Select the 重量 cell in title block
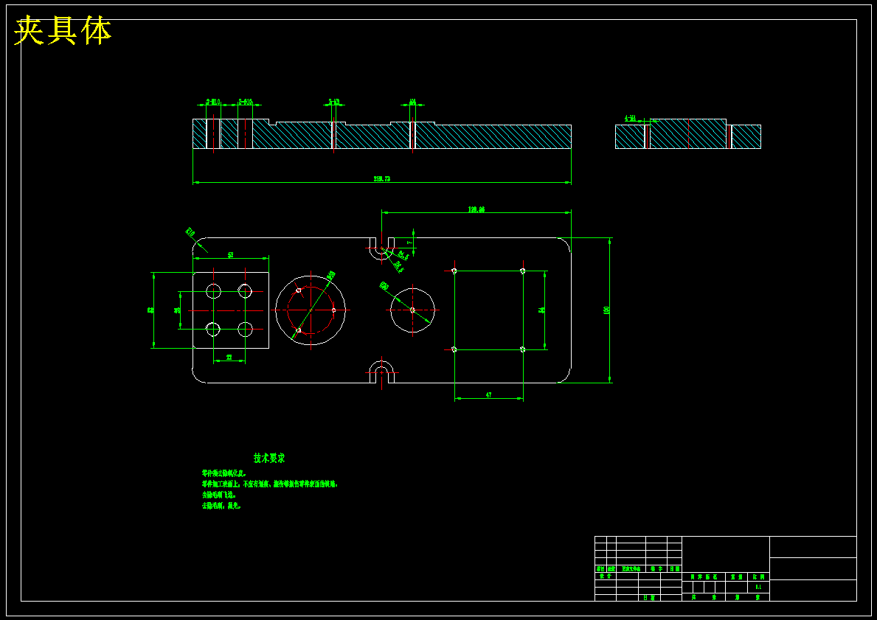The image size is (877, 620). [737, 577]
